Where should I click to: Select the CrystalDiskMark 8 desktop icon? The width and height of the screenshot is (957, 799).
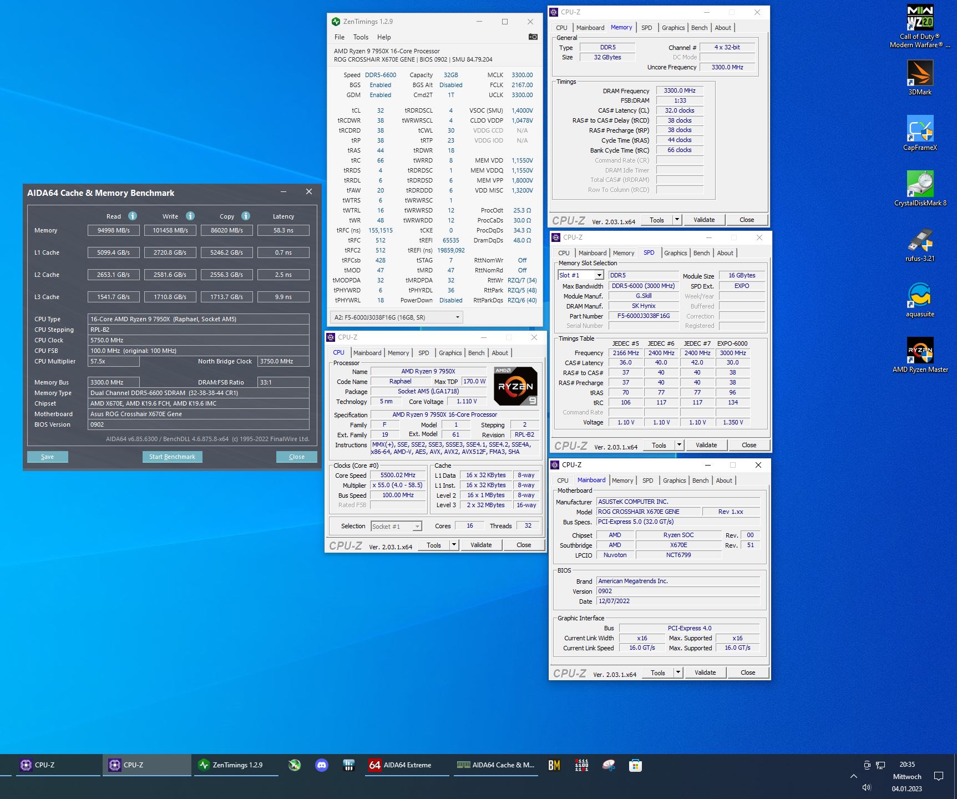(920, 189)
